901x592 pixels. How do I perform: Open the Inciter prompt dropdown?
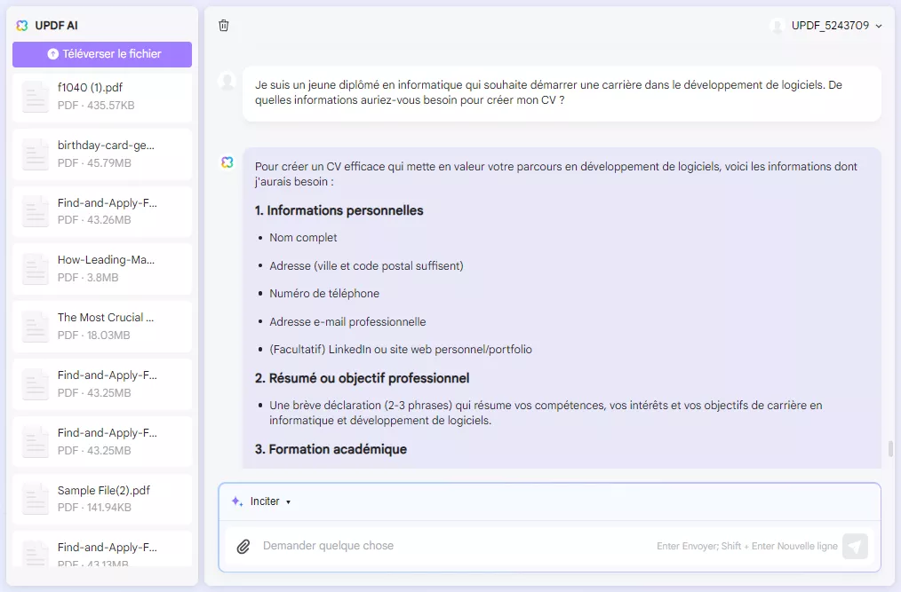264,501
